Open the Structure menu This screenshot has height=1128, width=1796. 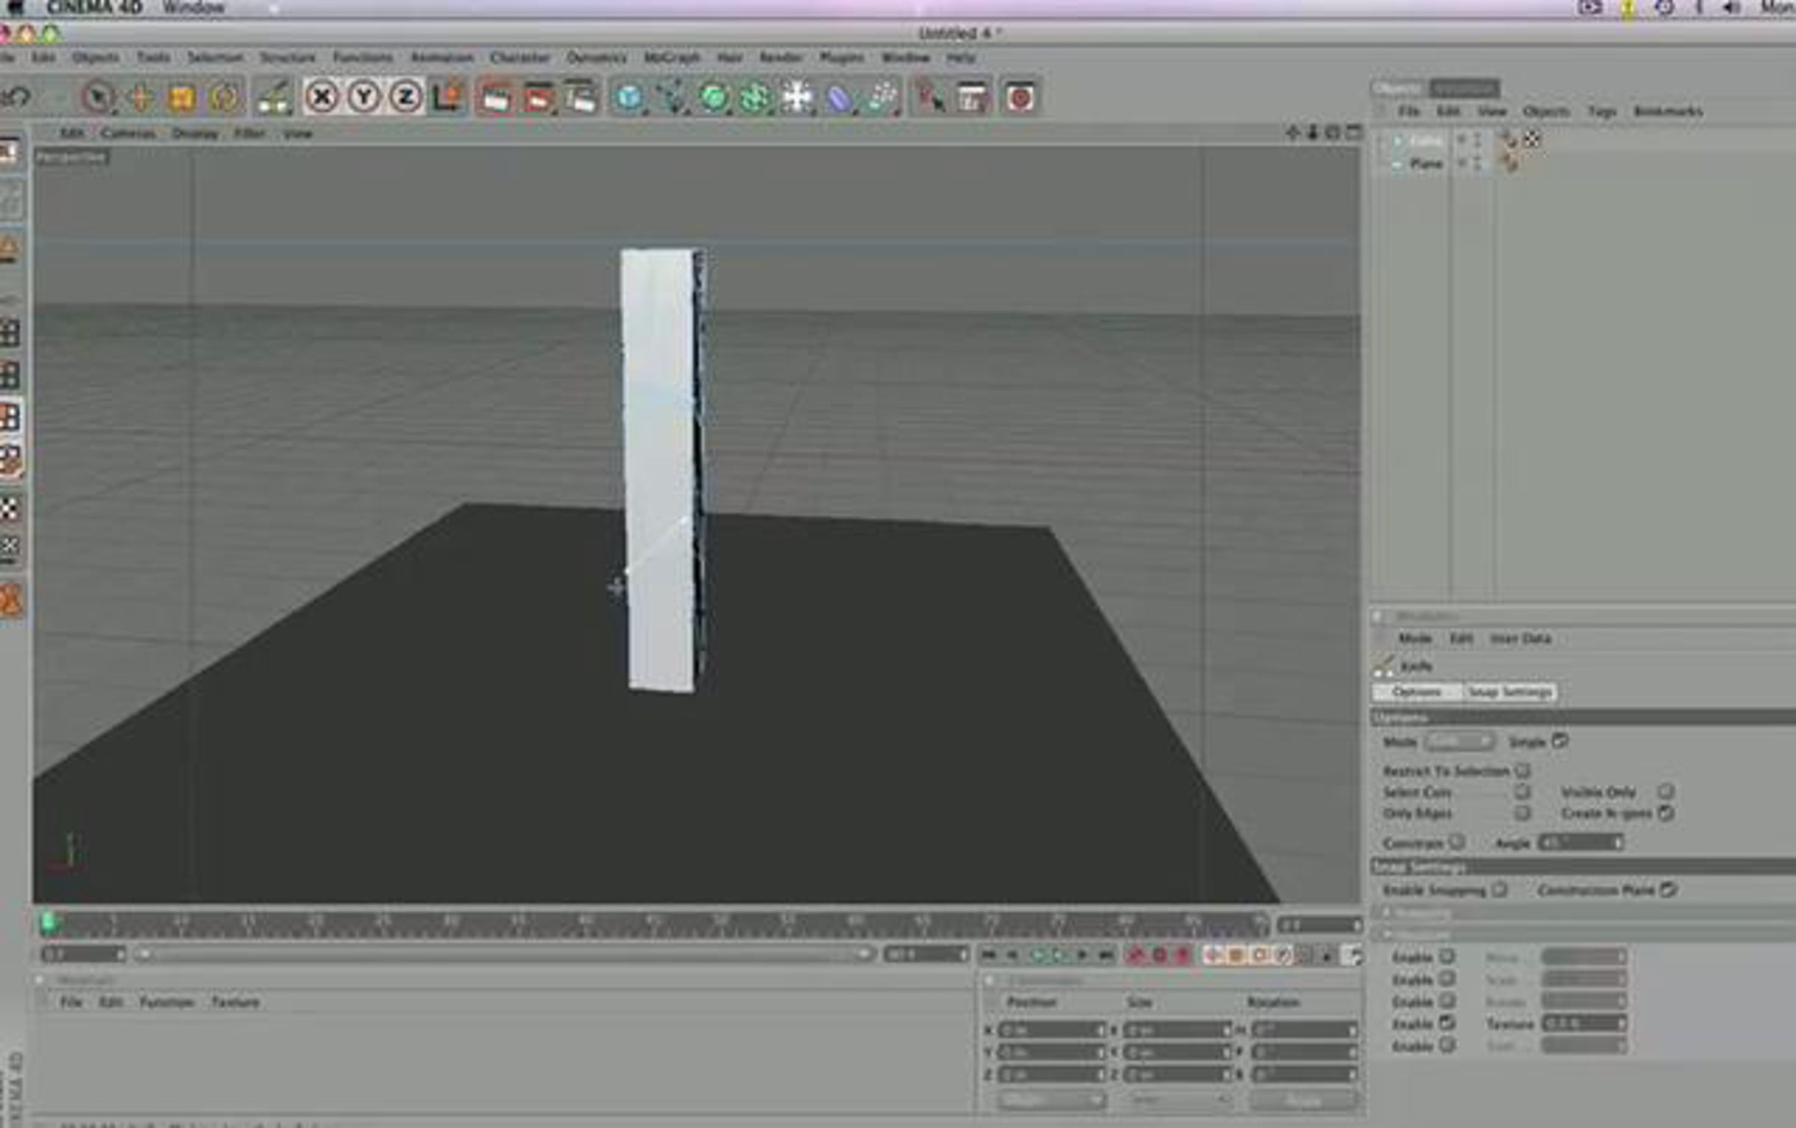(287, 57)
